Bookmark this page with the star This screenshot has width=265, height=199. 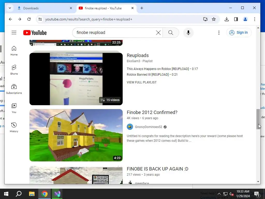click(214, 19)
